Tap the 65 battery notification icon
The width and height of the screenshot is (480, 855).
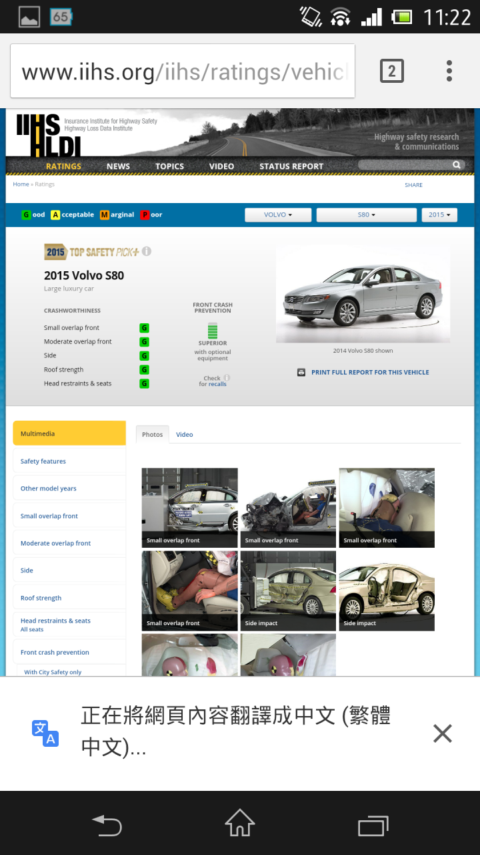[61, 17]
